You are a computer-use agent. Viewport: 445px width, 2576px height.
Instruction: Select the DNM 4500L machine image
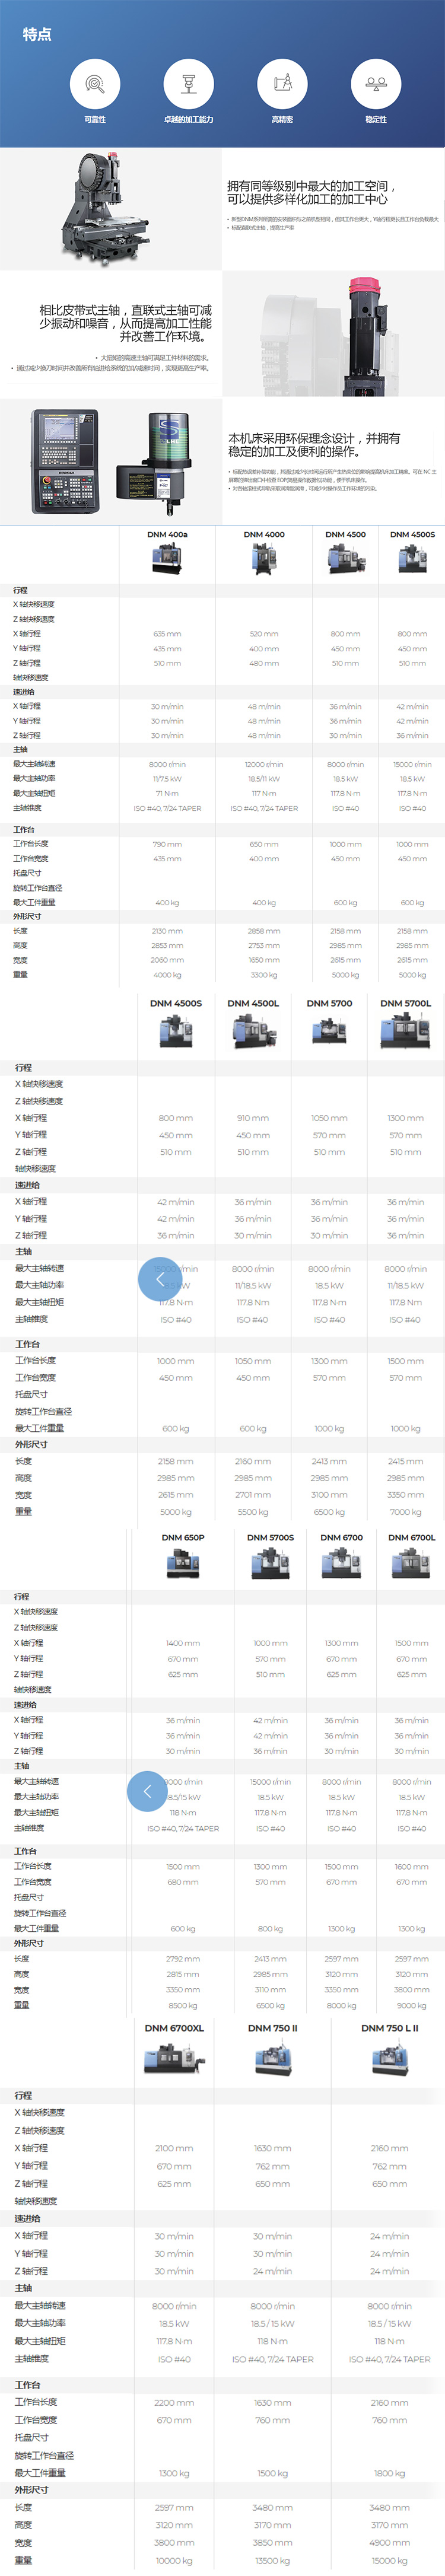tap(253, 1029)
